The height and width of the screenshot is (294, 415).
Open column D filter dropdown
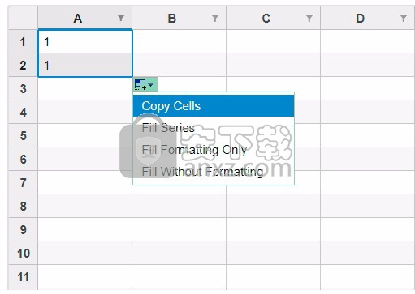(x=404, y=18)
